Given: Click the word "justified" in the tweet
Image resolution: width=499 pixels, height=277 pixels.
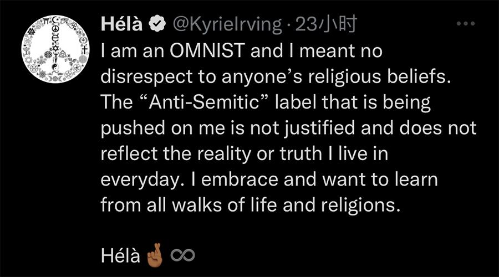Looking at the screenshot, I should [x=323, y=128].
